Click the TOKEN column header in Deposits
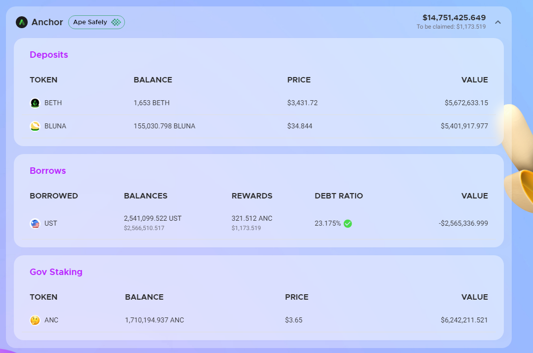The image size is (533, 353). 43,80
